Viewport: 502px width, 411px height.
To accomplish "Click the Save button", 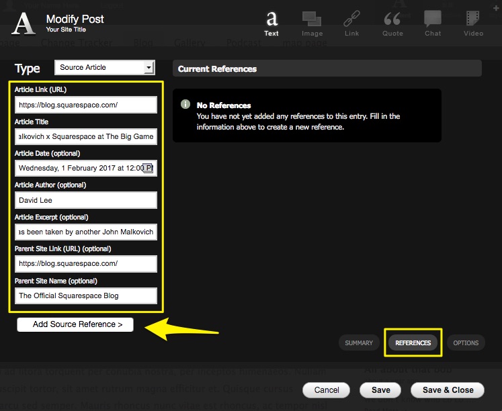I will 380,390.
